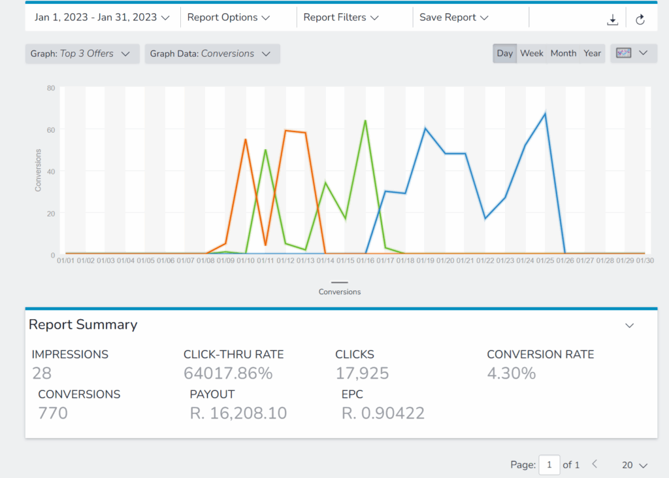The height and width of the screenshot is (478, 669).
Task: Click the refresh report icon
Action: pos(640,20)
